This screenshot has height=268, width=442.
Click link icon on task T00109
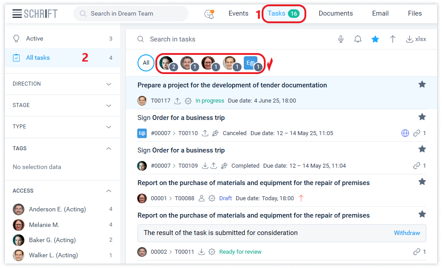pyautogui.click(x=417, y=165)
